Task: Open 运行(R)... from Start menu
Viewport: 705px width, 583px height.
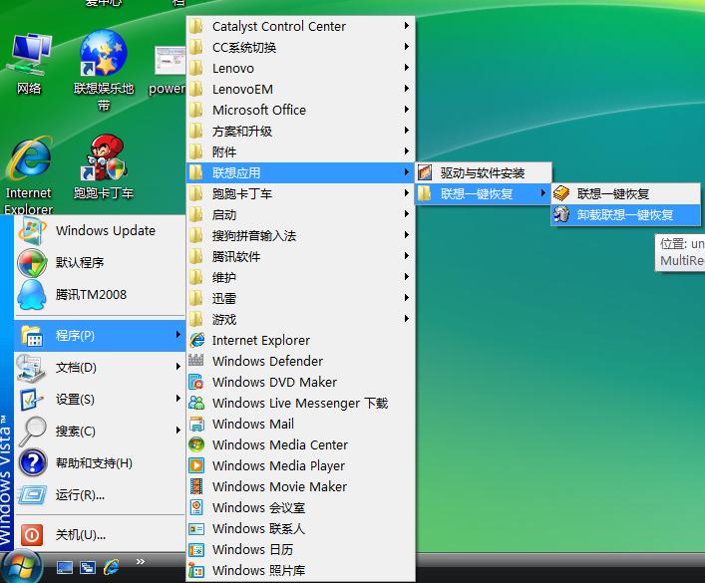Action: (80, 494)
